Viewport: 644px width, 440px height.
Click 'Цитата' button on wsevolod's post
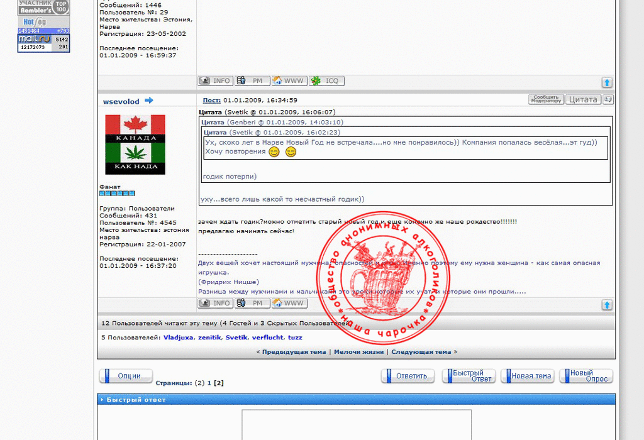coord(583,99)
